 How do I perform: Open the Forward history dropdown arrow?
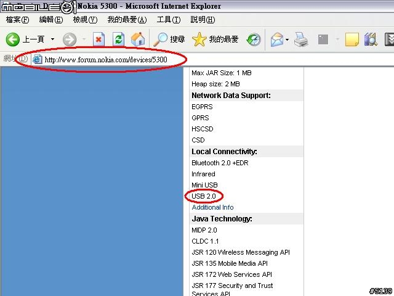tap(84, 39)
